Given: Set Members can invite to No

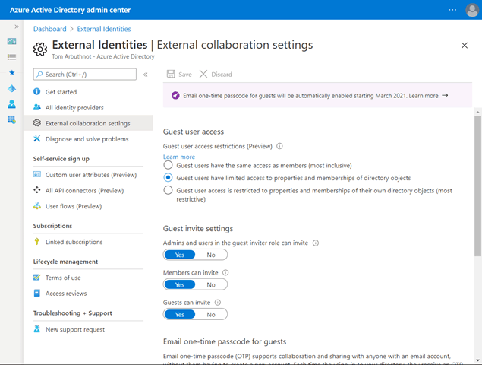Looking at the screenshot, I should click(211, 284).
